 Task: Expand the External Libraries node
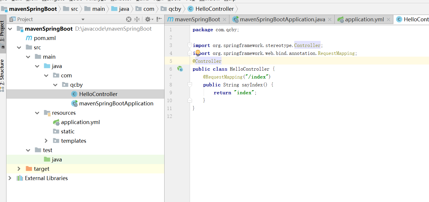click(10, 178)
